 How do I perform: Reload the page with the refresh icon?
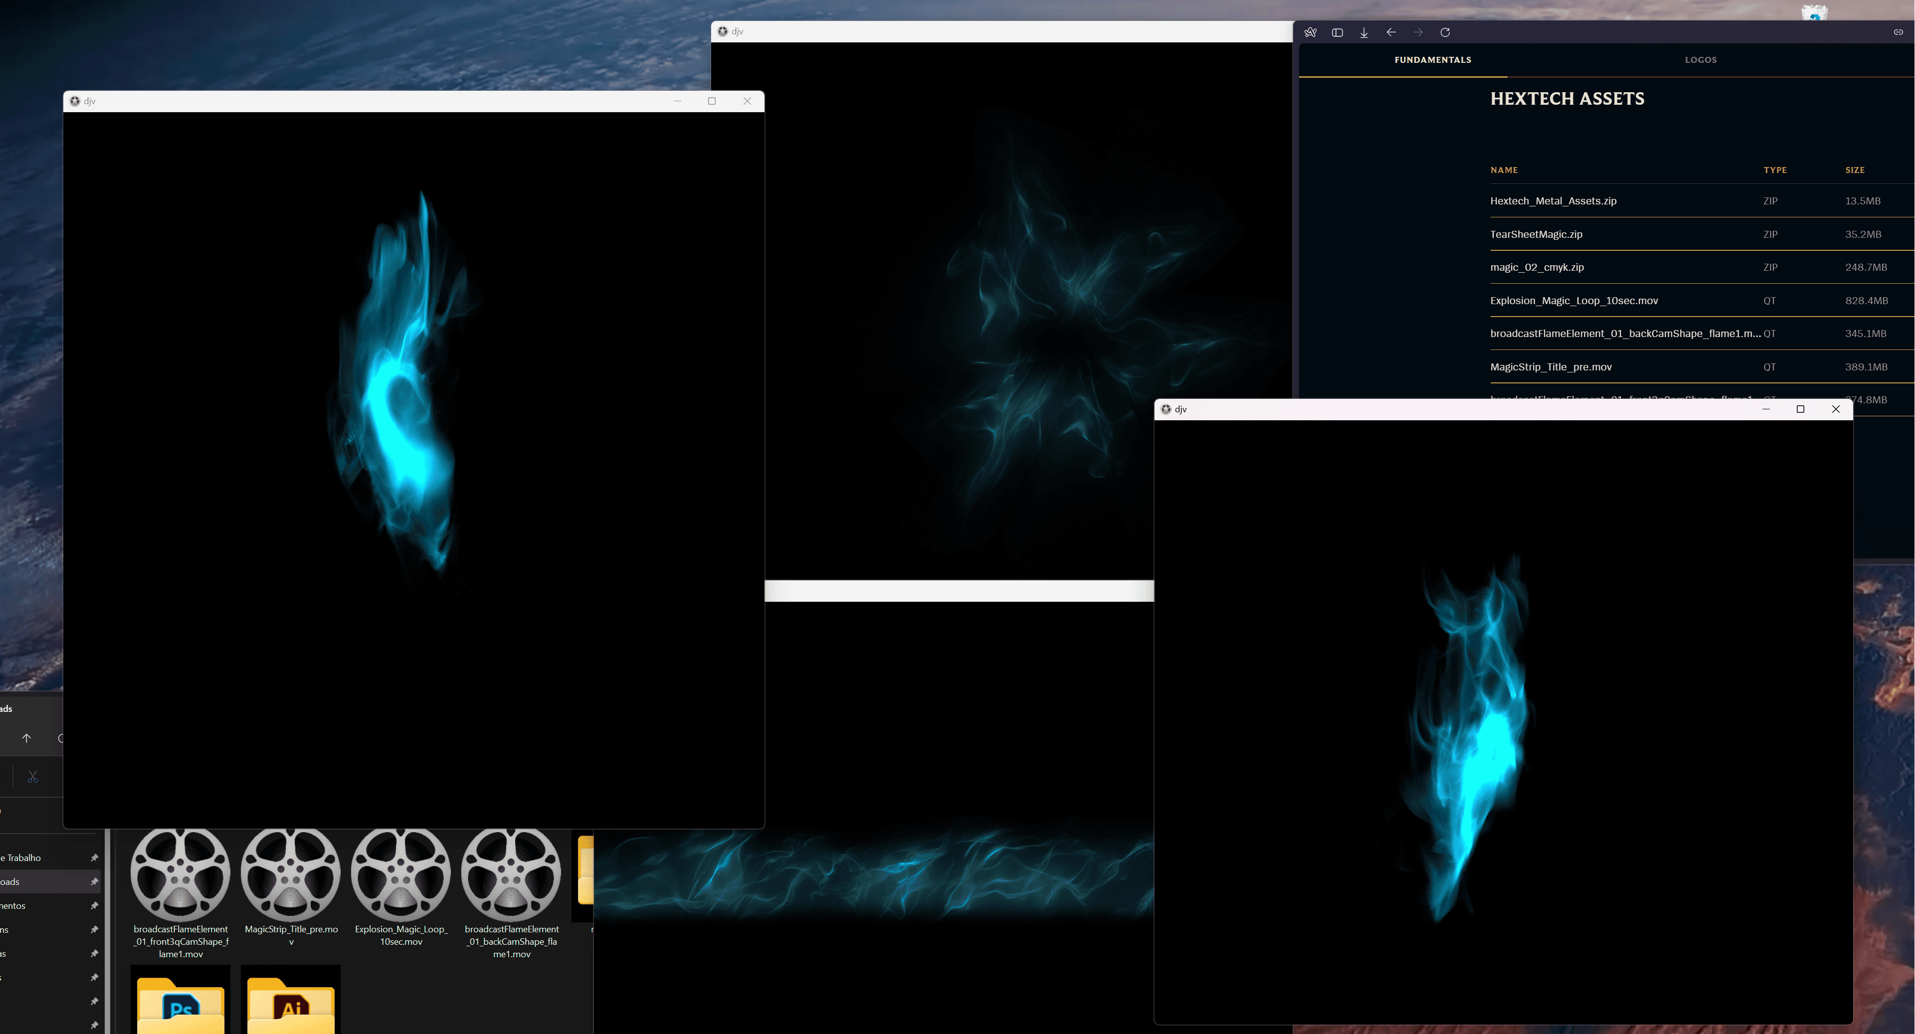pos(1444,32)
